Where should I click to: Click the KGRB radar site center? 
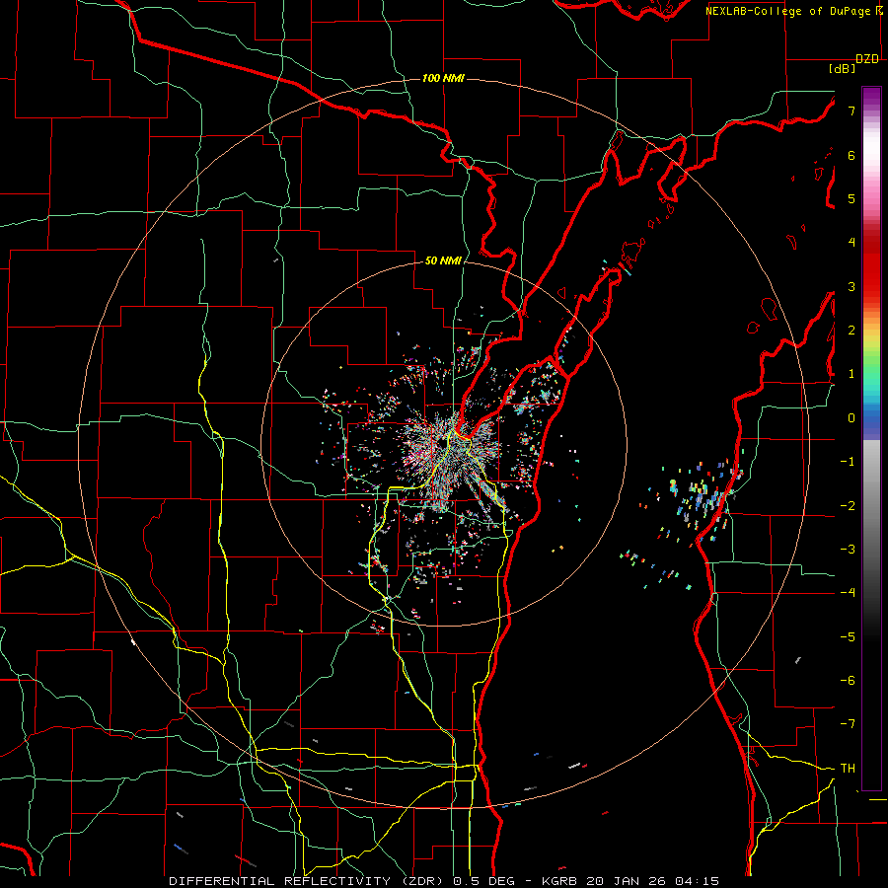pyautogui.click(x=445, y=443)
